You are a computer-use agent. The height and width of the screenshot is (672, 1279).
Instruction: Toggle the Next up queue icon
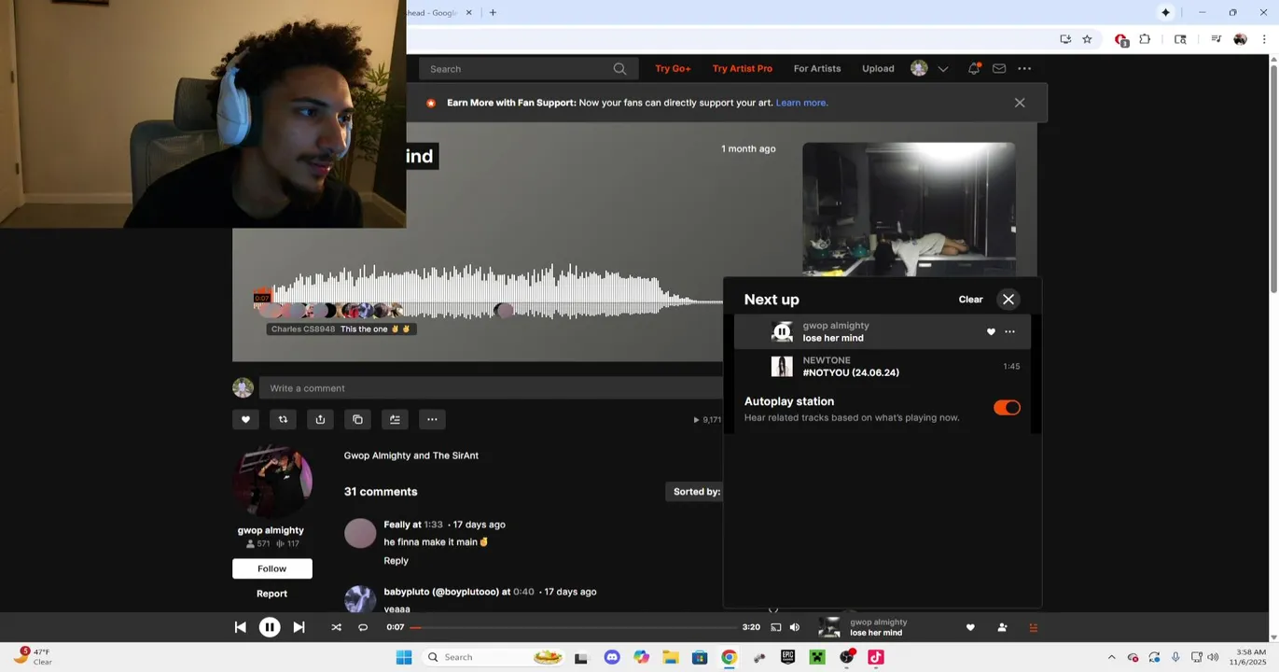click(x=1033, y=627)
